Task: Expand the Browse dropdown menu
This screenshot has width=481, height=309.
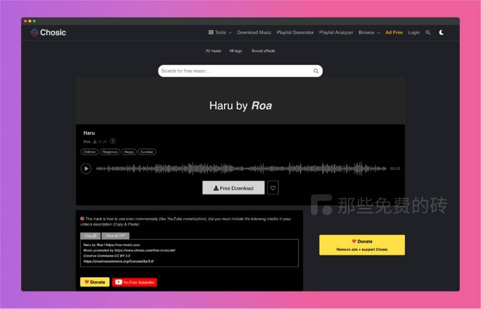Action: coord(369,33)
